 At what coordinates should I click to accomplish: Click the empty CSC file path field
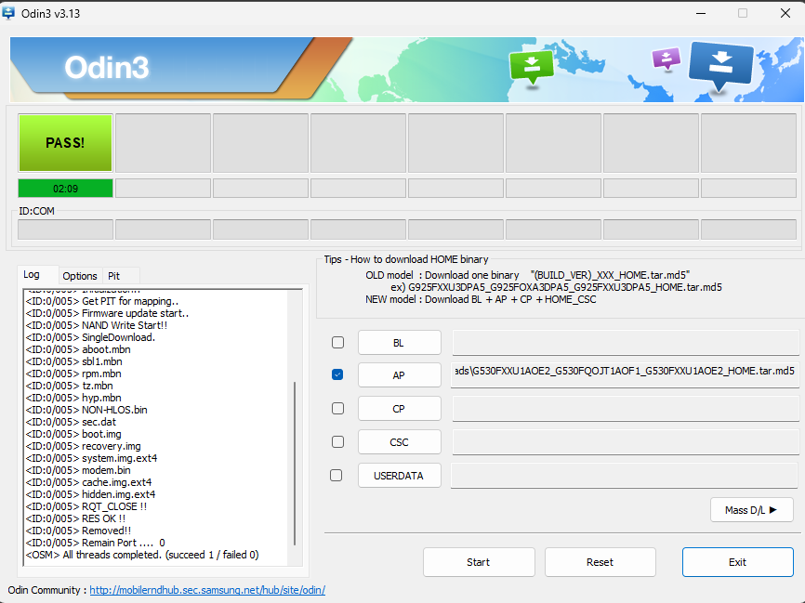tap(626, 442)
